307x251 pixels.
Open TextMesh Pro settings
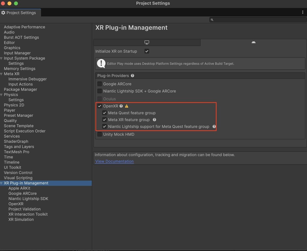click(x=17, y=152)
